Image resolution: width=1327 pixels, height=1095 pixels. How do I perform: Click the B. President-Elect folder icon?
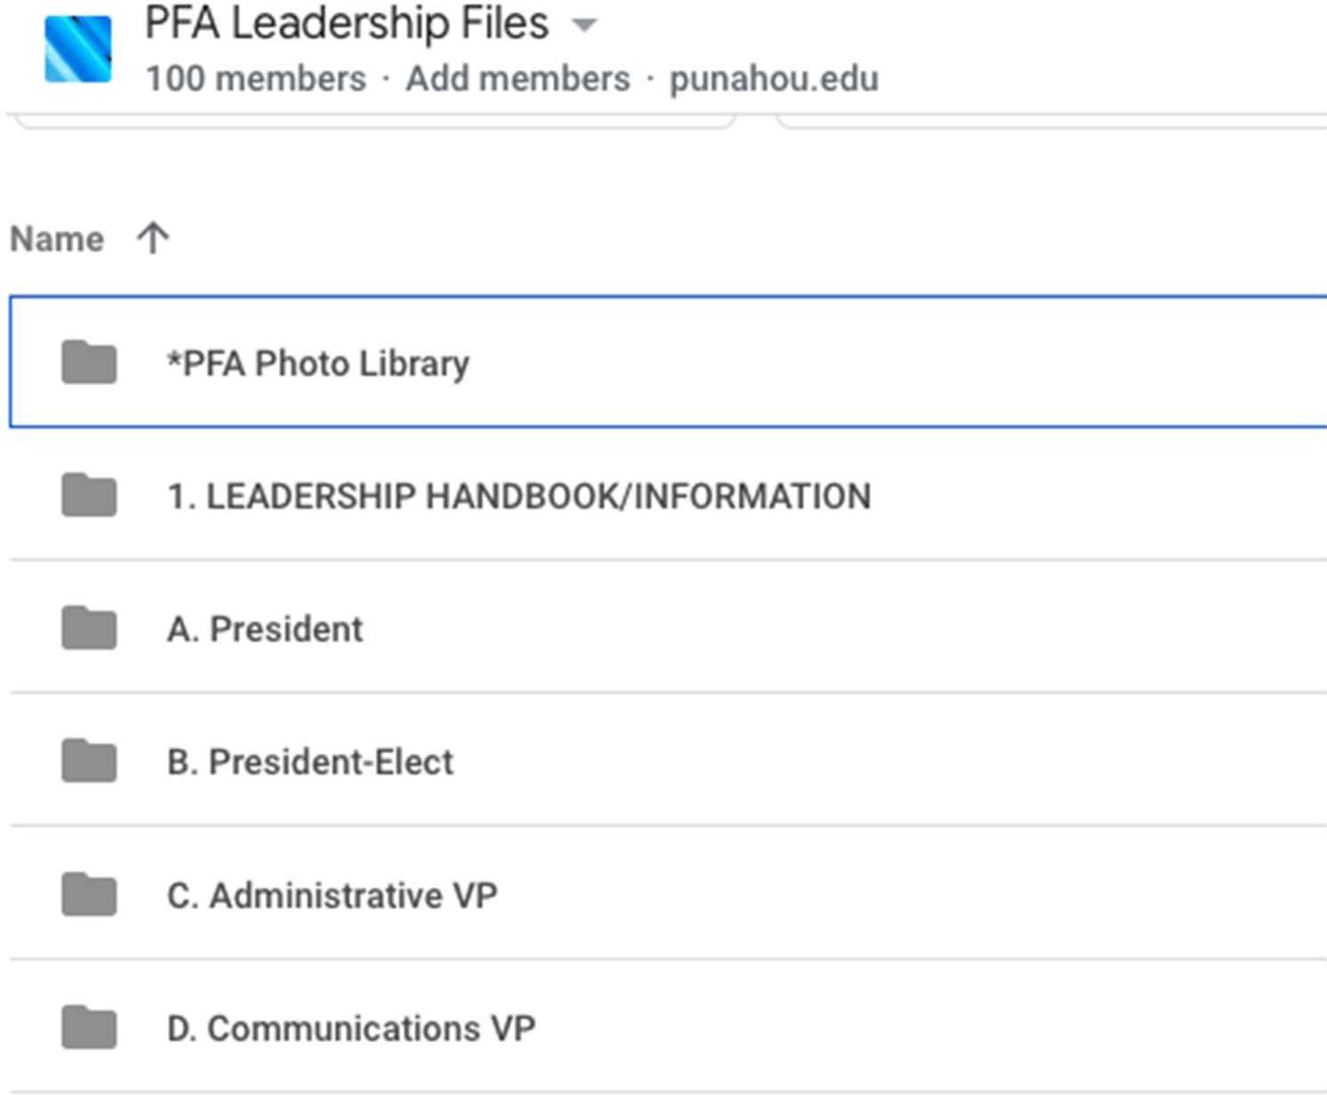(89, 760)
